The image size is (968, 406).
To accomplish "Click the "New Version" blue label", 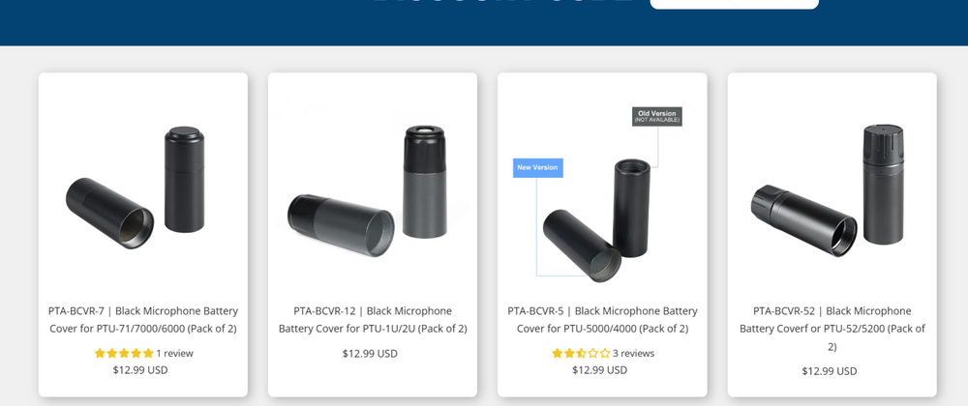I will (537, 167).
